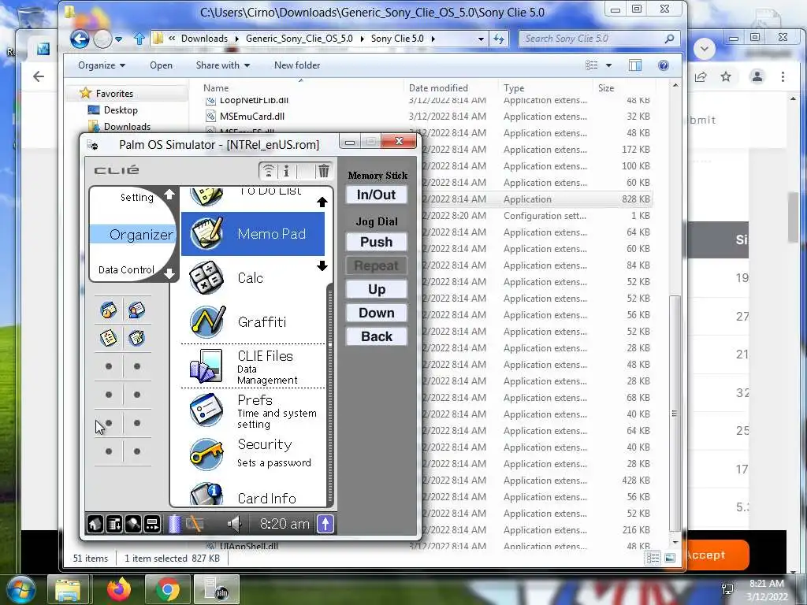
Task: Click the black down arrow in app list
Action: [322, 265]
